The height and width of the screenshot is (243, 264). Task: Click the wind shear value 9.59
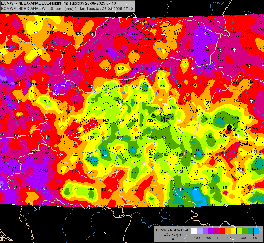coord(249,48)
